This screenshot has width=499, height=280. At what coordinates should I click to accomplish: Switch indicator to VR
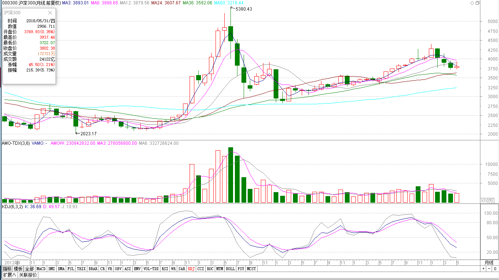pos(110,269)
